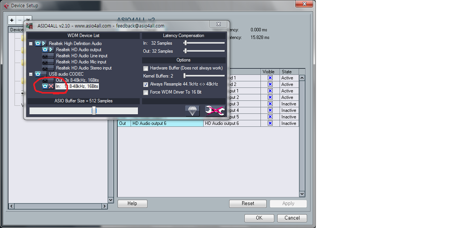Click the crossed wrench advanced mode icon
Image resolution: width=469 pixels, height=228 pixels.
coord(215,111)
